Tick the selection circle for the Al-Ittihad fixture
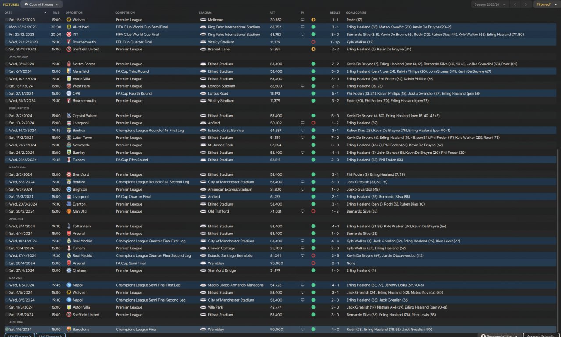Viewport: 561px width, 337px height. pyautogui.click(x=7, y=27)
